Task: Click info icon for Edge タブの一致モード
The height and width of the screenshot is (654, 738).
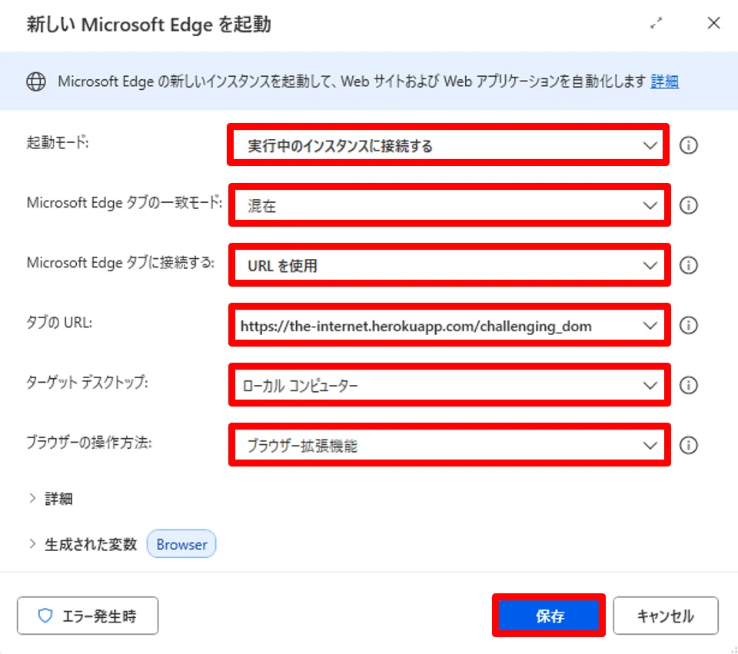Action: [688, 205]
